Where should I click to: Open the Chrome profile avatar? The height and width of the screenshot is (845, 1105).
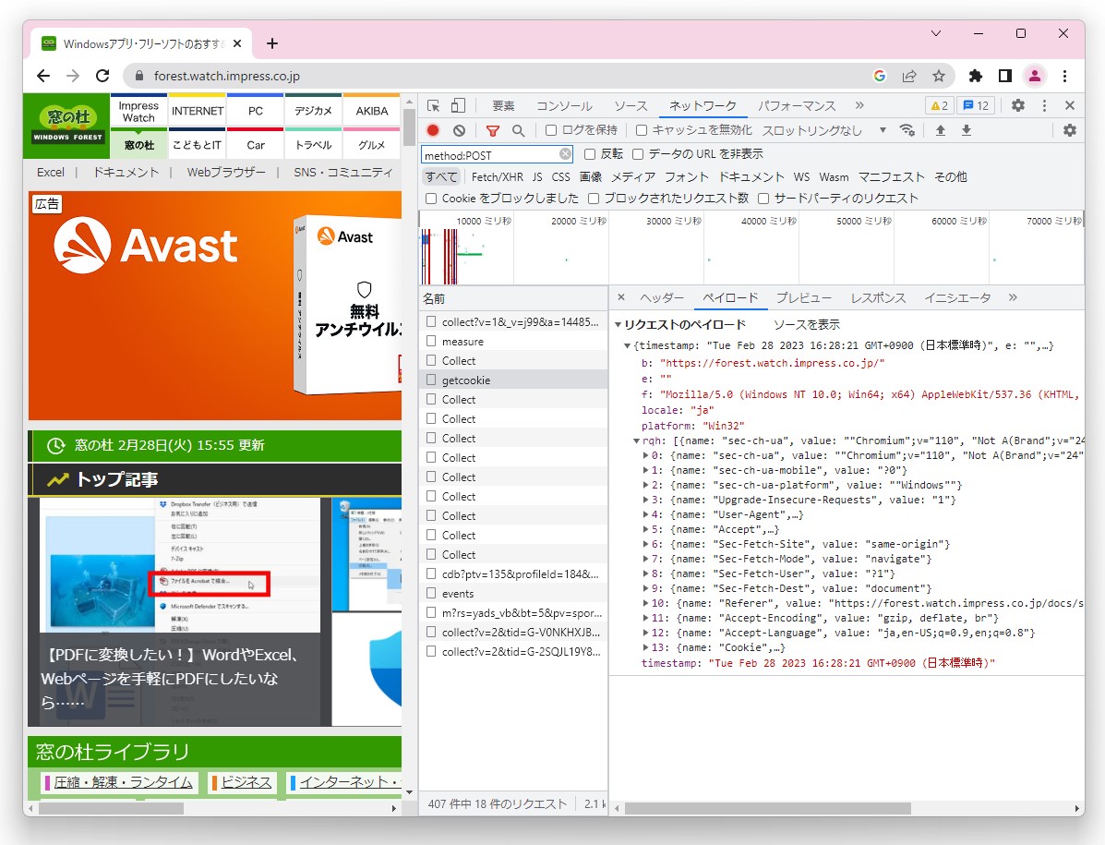coord(1035,76)
